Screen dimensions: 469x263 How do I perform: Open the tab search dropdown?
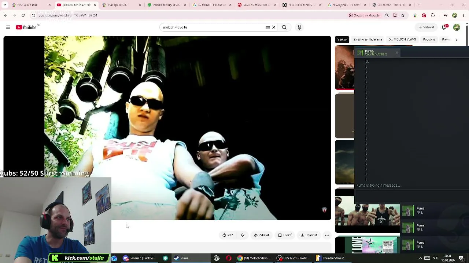pos(5,5)
